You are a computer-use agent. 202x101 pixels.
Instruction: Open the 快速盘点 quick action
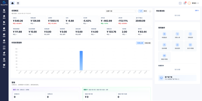pos(164,35)
